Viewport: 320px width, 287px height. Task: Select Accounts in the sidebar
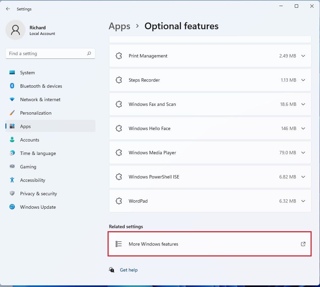[50, 140]
